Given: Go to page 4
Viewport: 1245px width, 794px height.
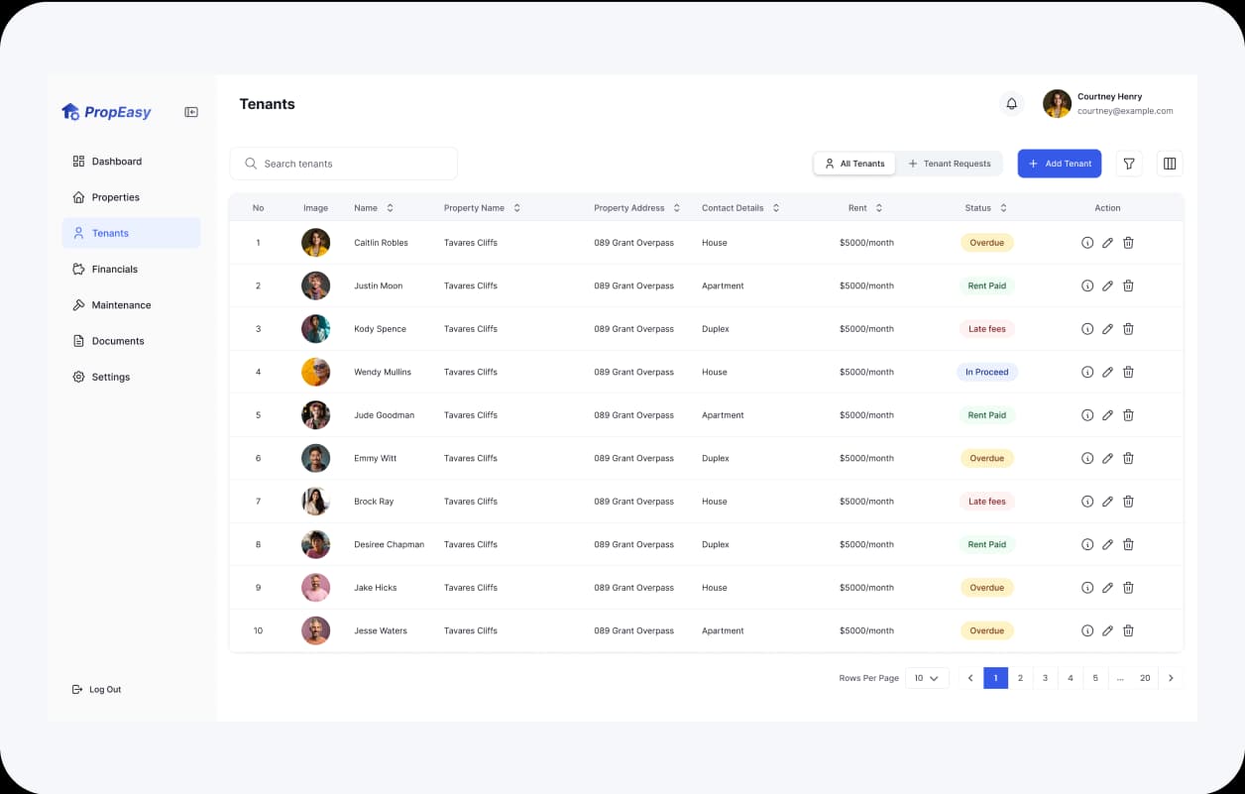Looking at the screenshot, I should pyautogui.click(x=1071, y=678).
